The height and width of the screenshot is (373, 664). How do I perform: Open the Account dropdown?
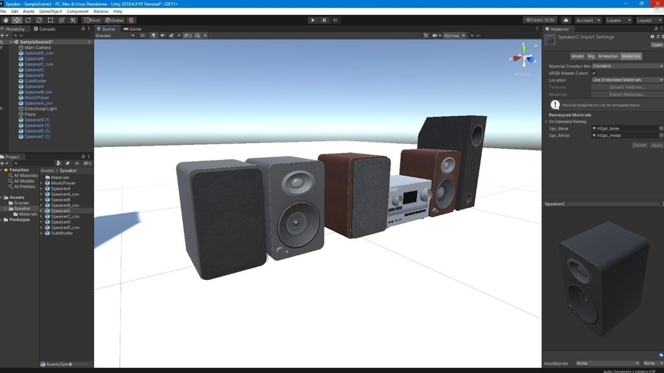(587, 20)
